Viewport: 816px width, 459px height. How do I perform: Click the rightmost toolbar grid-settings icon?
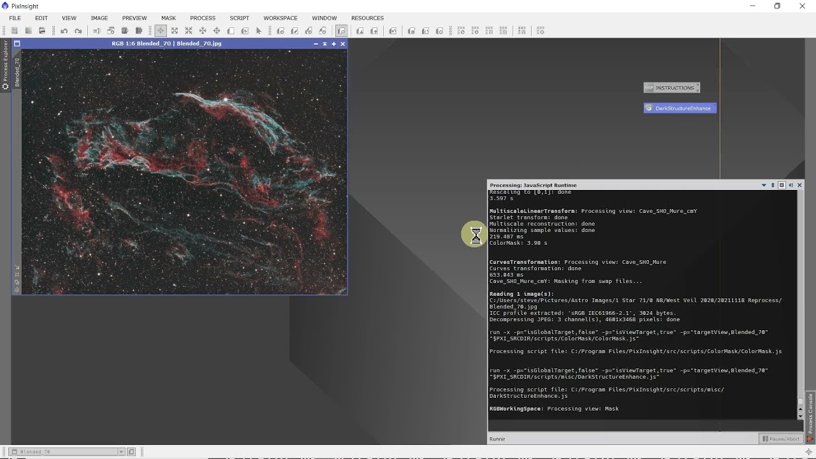point(541,31)
